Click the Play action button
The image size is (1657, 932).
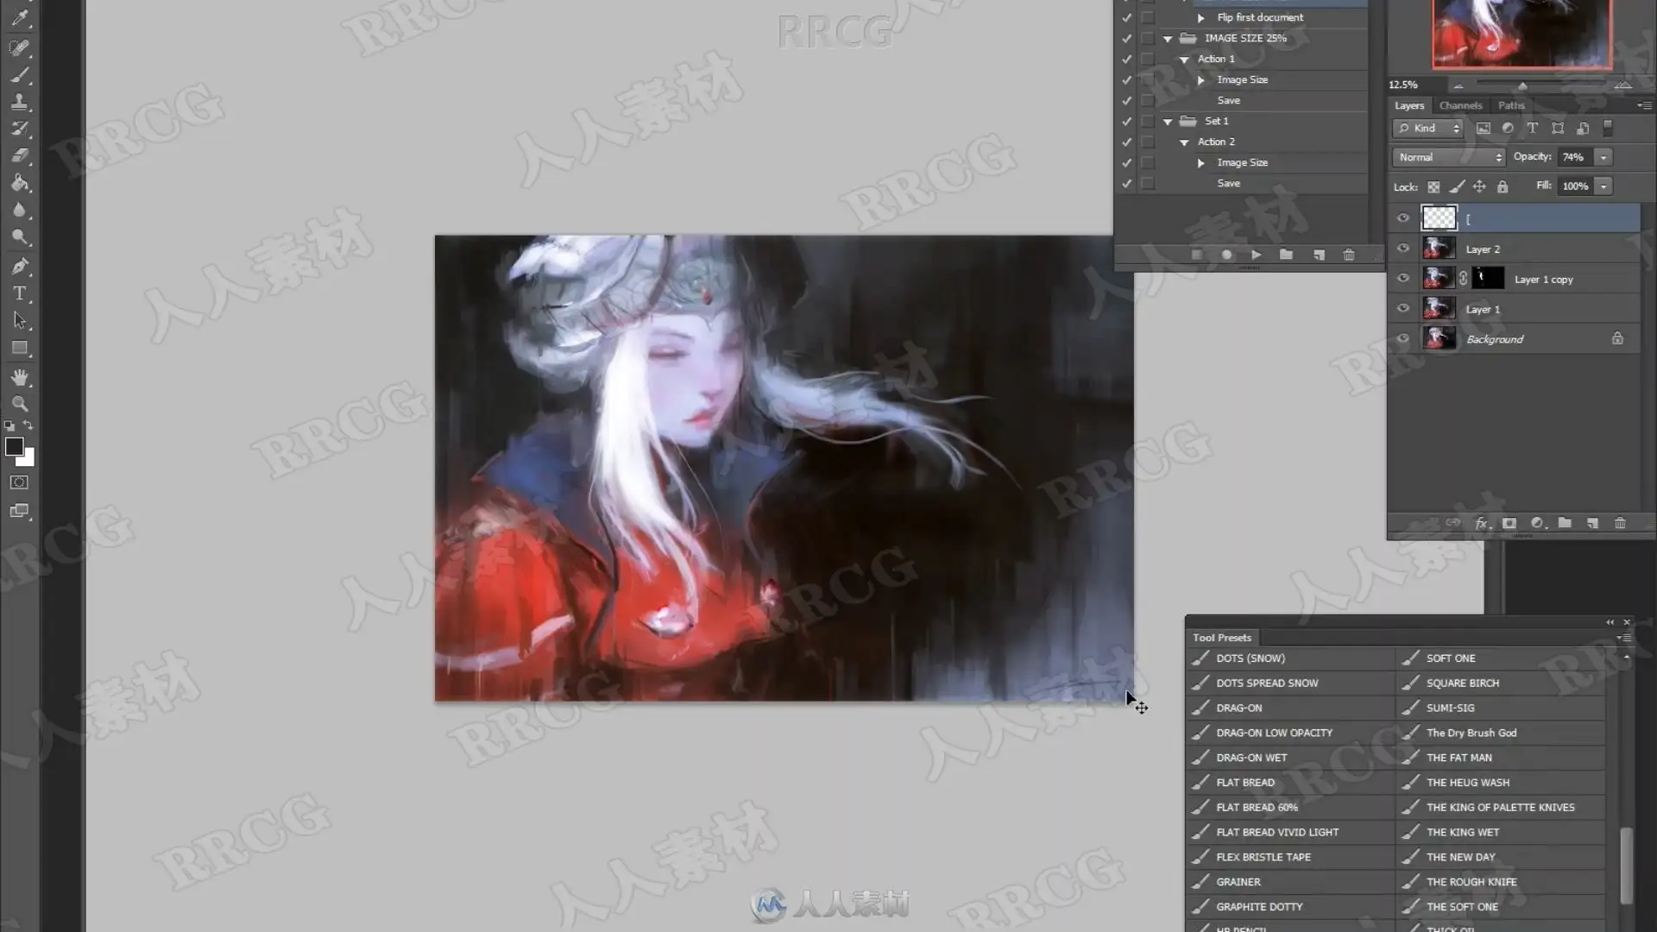tap(1257, 255)
